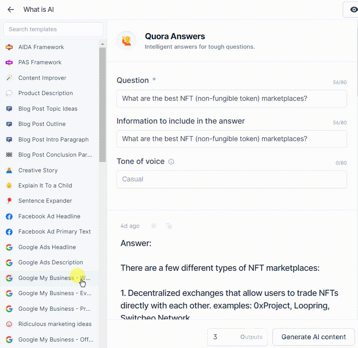Click the Content Improver wand icon

[x=9, y=78]
